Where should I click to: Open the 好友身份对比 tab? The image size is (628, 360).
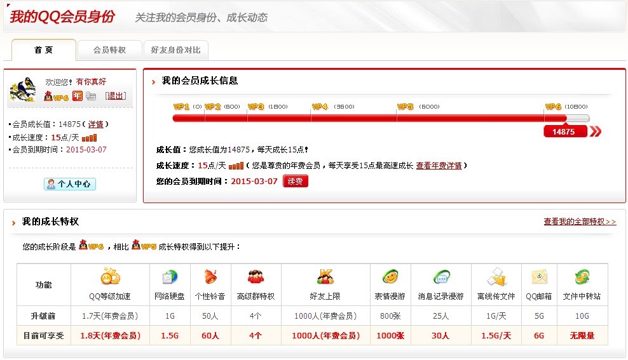[176, 50]
